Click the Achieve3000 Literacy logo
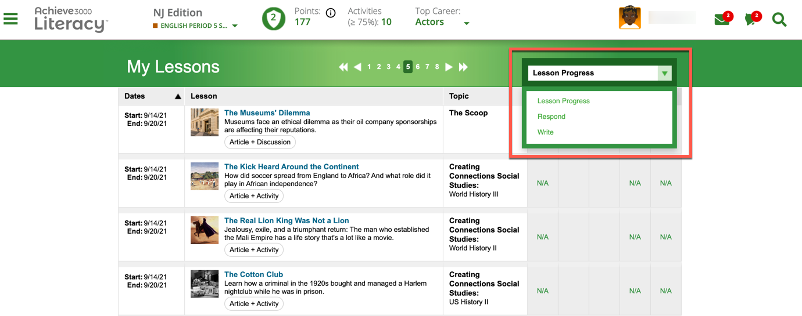 tap(71, 19)
